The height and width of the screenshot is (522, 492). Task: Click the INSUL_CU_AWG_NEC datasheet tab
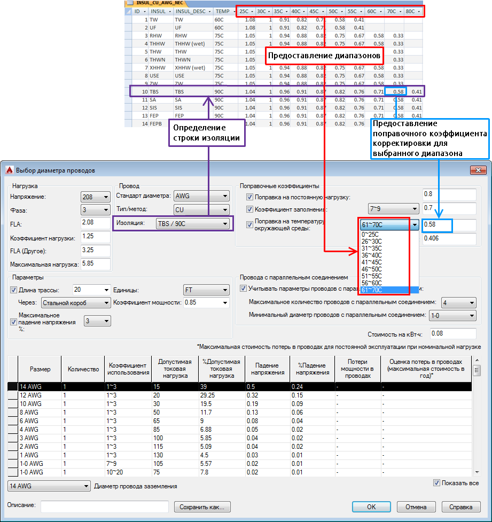pyautogui.click(x=156, y=3)
